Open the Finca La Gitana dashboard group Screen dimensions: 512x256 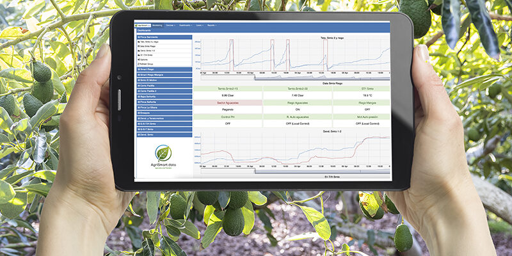(x=164, y=107)
